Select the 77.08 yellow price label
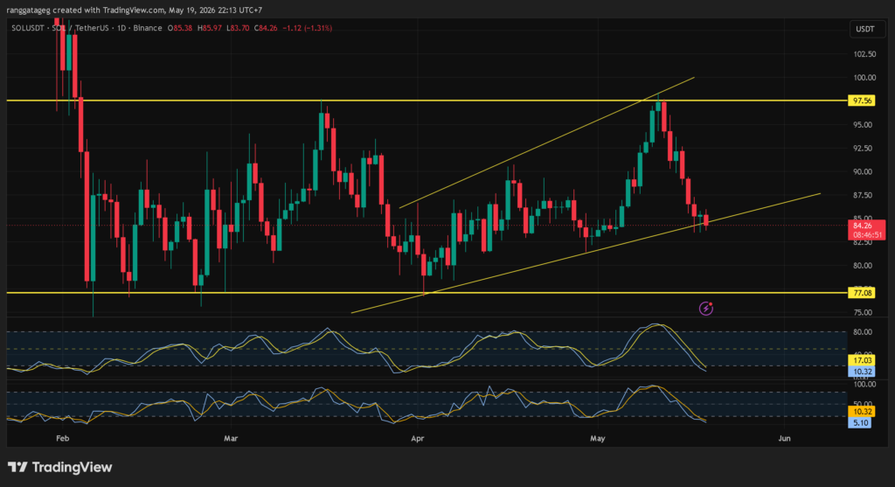 [x=862, y=293]
